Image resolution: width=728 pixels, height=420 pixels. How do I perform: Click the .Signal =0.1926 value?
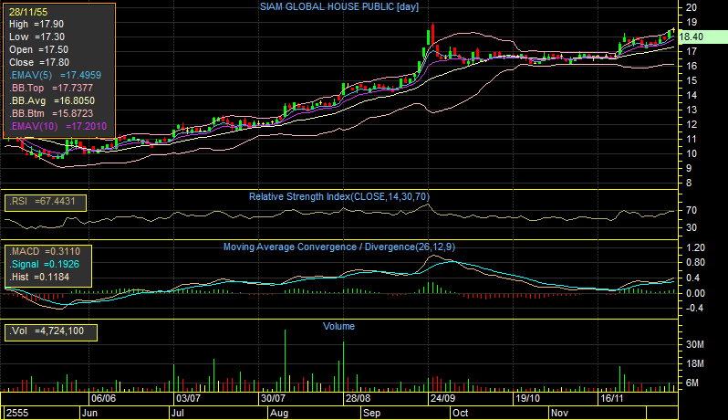[x=45, y=265]
